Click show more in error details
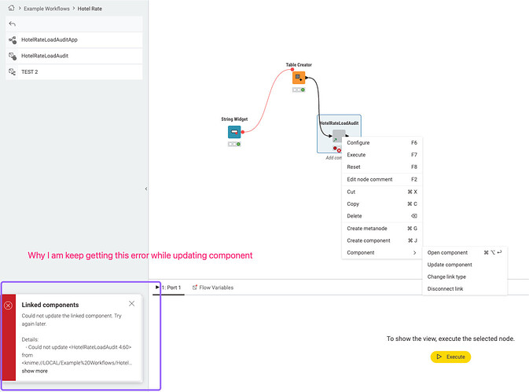529x392 pixels. [35, 371]
